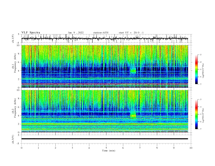This screenshot has height=166, width=215.
Task: Click the "start UT = 20: 0 : 1" text
Action: pyautogui.click(x=131, y=33)
